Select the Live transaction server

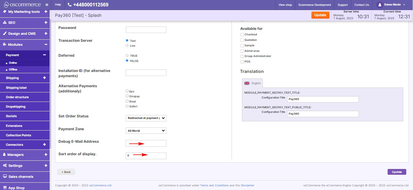127,45
